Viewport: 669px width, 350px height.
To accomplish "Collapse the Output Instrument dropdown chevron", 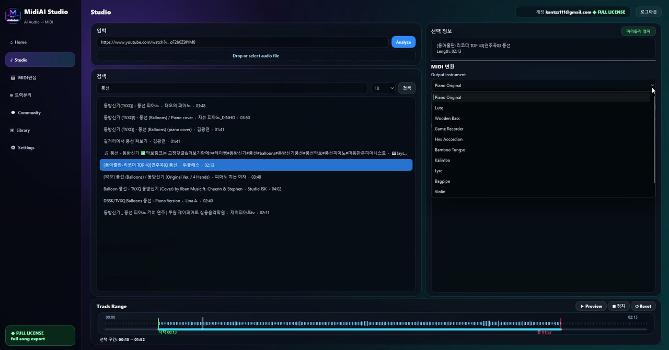I will [x=652, y=85].
